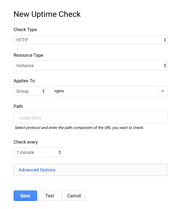
Task: Open the Check every 1 minute dropdown
Action: click(38, 152)
